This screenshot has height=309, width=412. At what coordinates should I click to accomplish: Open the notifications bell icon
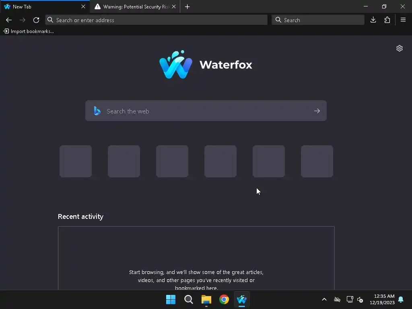click(x=401, y=299)
